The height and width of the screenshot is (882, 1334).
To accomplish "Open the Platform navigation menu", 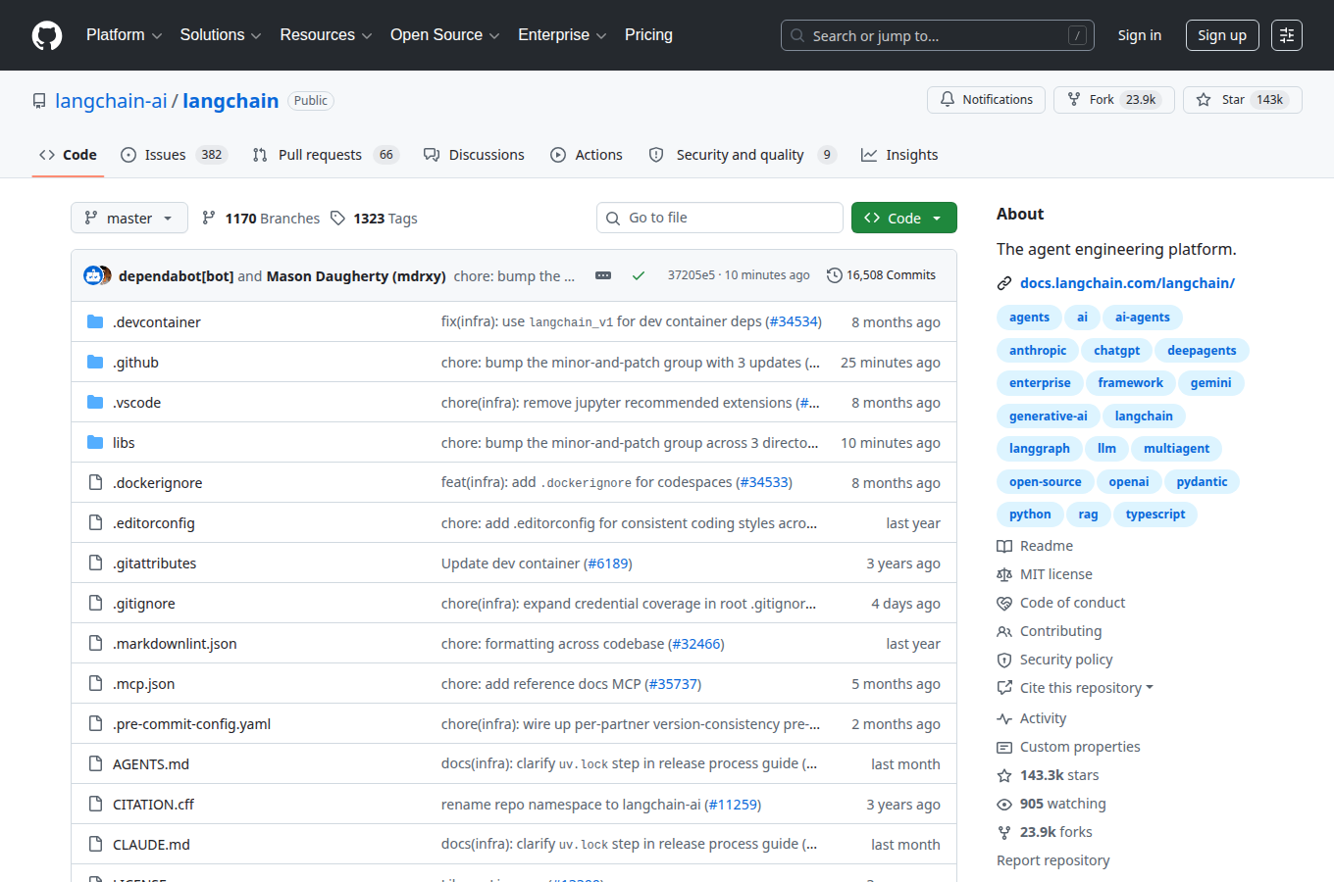I will pos(124,35).
